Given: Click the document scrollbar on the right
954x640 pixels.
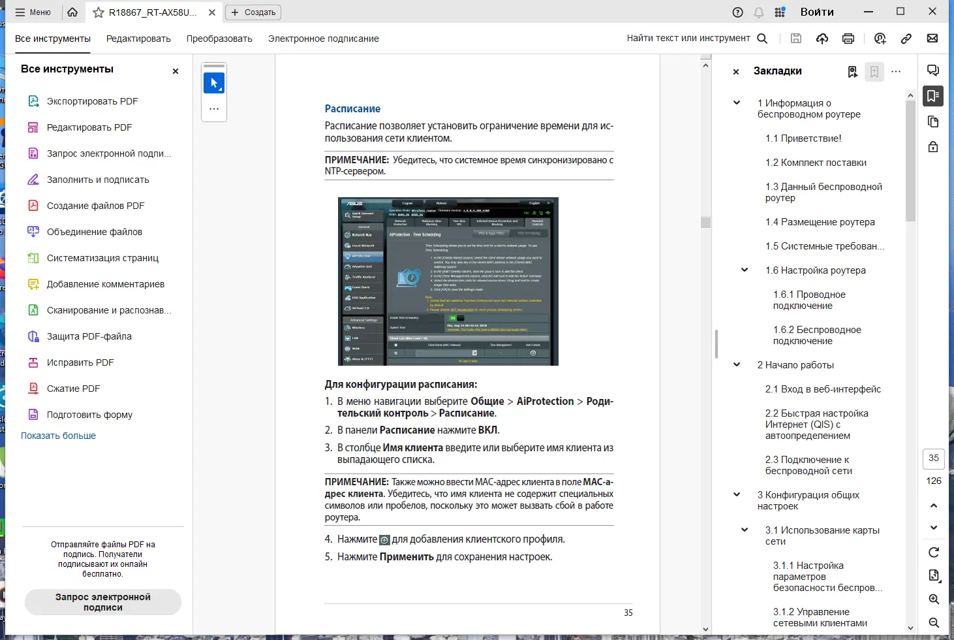Looking at the screenshot, I should 705,222.
